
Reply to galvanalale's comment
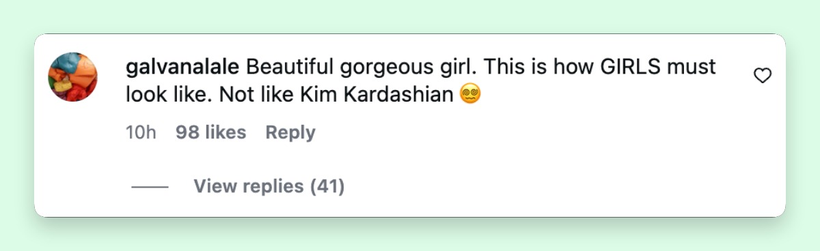(x=290, y=132)
